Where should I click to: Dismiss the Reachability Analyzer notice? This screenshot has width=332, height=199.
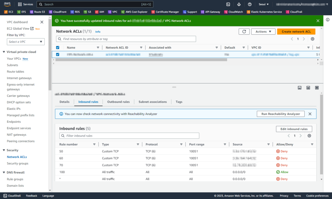click(310, 114)
